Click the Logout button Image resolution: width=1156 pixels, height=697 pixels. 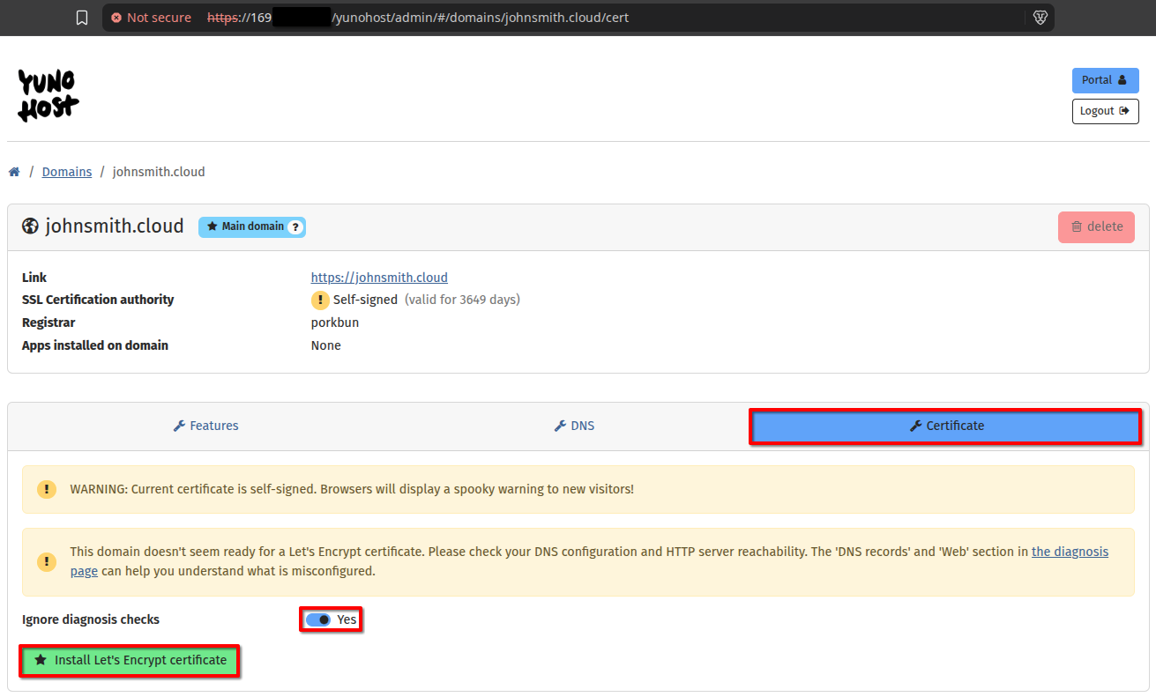[x=1105, y=111]
